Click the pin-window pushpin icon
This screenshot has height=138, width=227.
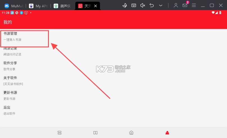point(125,6)
